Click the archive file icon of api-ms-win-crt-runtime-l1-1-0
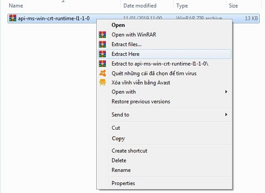 (x=12, y=18)
